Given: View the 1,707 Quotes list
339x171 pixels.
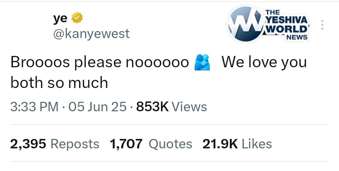Looking at the screenshot, I should point(151,144).
